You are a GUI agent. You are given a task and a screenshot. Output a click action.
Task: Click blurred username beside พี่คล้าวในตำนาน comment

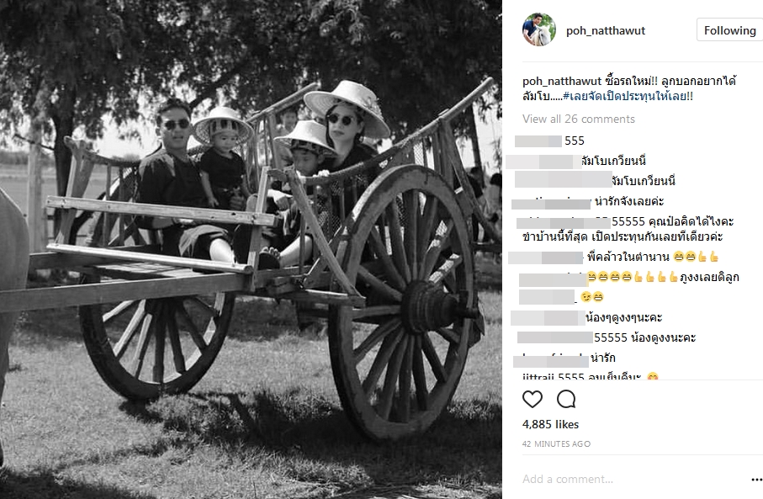[x=545, y=257]
